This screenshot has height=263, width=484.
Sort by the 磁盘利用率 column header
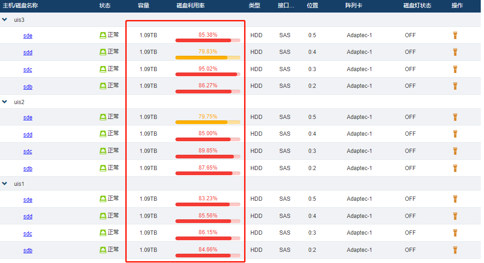[191, 6]
